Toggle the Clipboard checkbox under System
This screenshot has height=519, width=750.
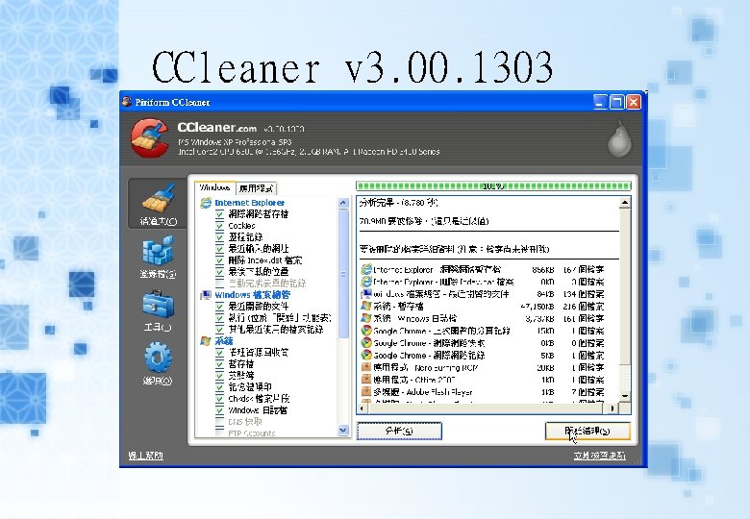219,376
